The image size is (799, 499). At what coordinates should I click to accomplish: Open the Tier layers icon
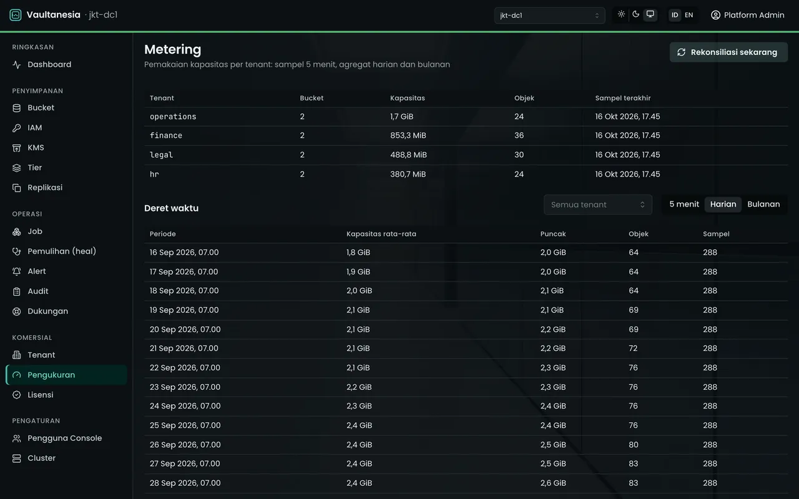[17, 168]
